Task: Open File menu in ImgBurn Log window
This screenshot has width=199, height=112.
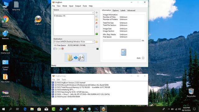Action: (x=53, y=80)
